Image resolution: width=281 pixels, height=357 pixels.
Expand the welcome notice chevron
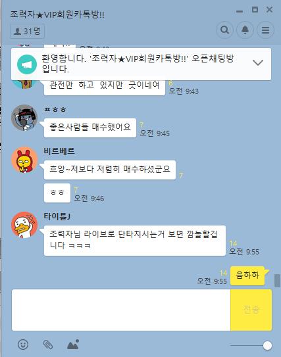(x=258, y=62)
